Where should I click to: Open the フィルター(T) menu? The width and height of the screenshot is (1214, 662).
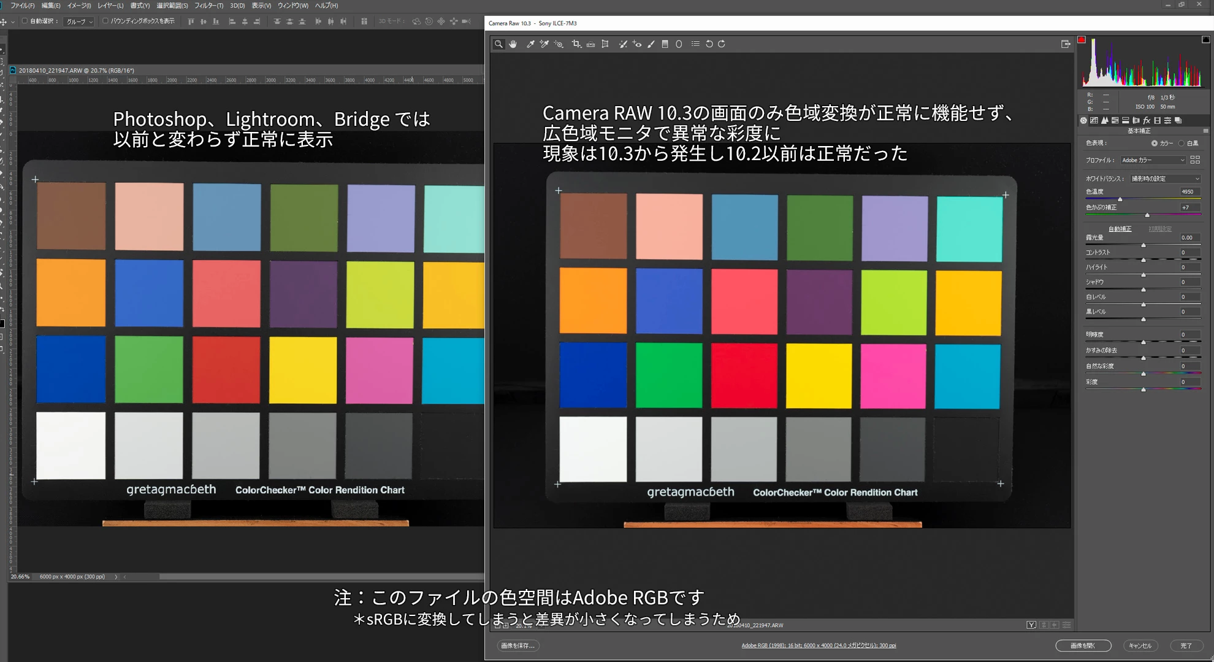209,6
